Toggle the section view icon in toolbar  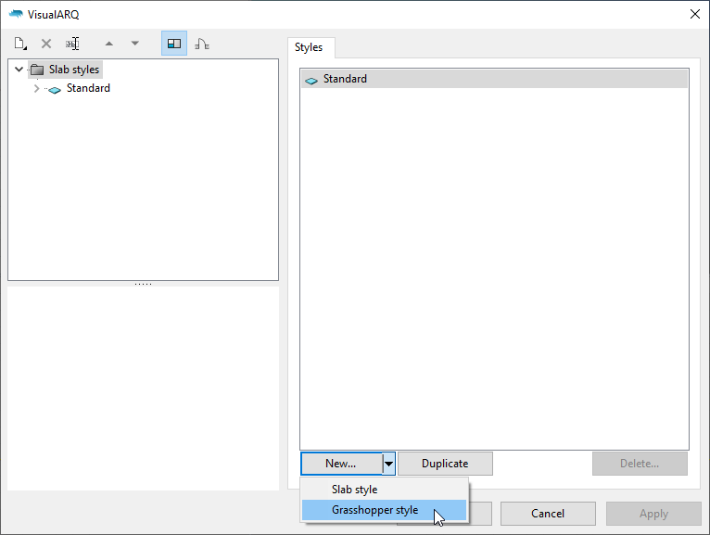point(201,44)
